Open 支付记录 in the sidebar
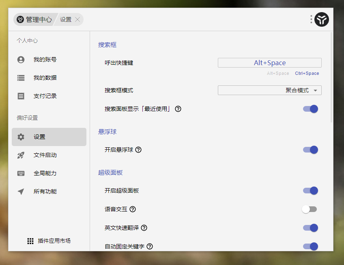 point(49,96)
